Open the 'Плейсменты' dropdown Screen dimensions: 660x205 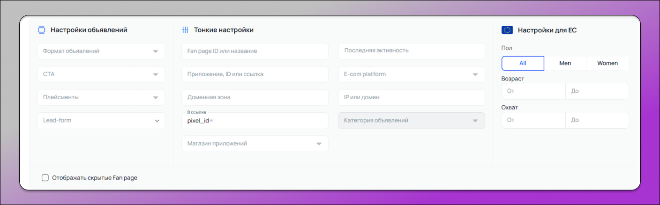click(101, 97)
